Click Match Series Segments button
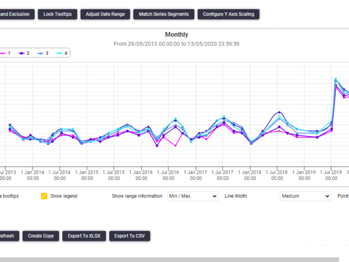This screenshot has width=349, height=262. [x=163, y=14]
